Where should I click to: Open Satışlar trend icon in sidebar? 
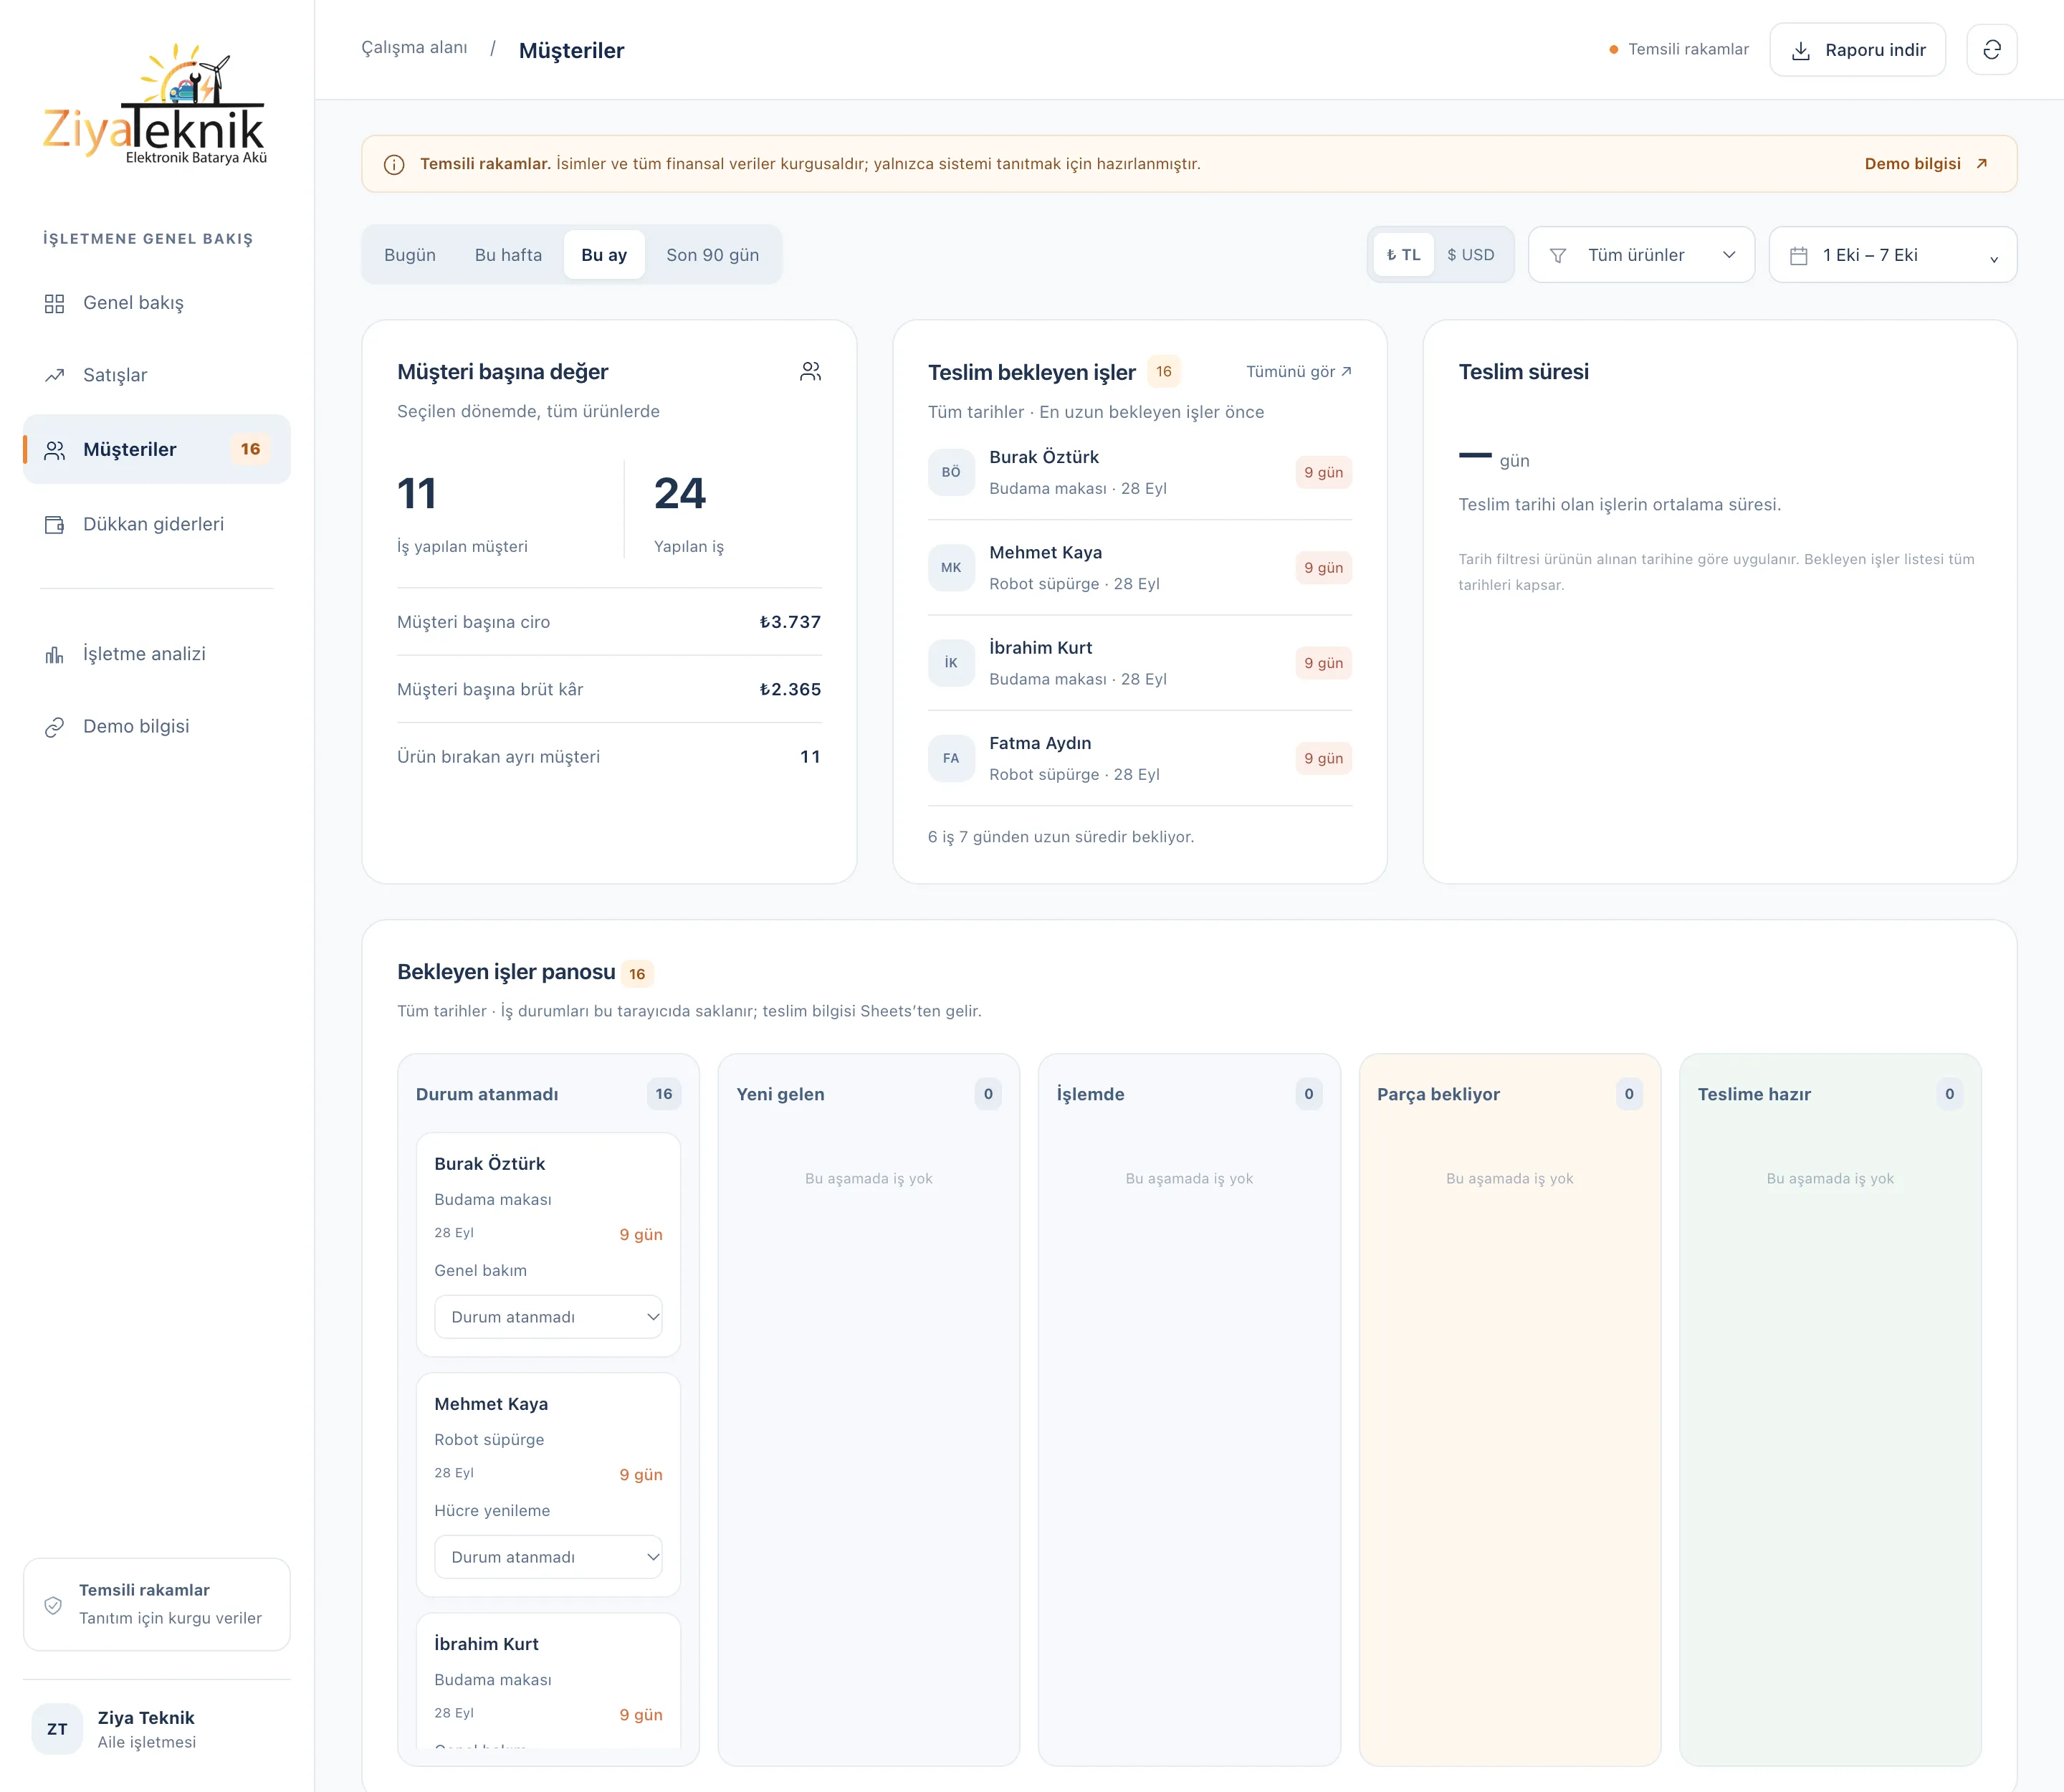coord(54,376)
